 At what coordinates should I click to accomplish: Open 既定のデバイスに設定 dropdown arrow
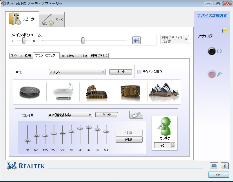point(186,39)
